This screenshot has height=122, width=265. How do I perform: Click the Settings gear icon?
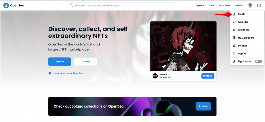click(x=234, y=46)
